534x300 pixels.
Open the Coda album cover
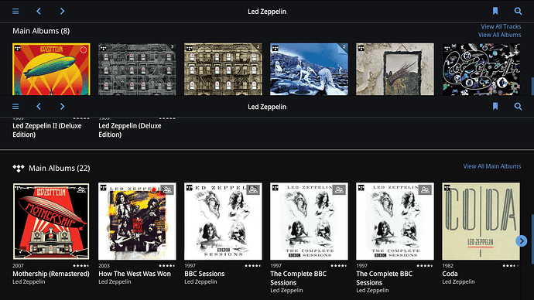tap(481, 221)
